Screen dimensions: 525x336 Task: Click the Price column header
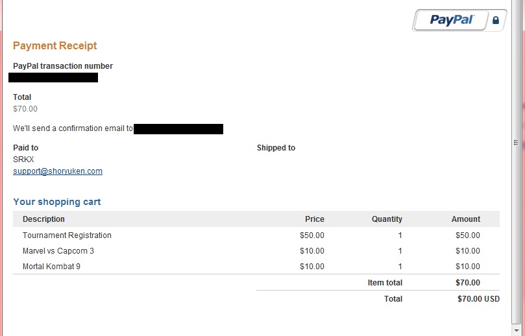314,219
